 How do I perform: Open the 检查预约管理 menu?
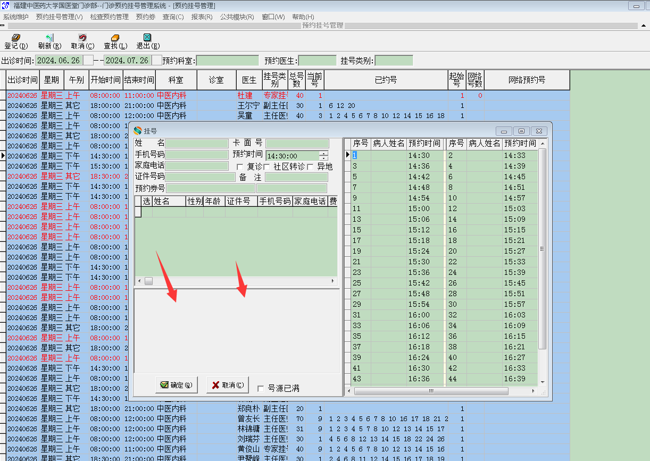pos(110,17)
